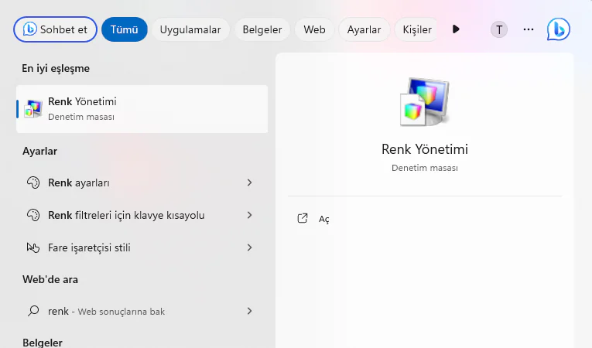Click the open-external icon beside Aç
Image resolution: width=592 pixels, height=348 pixels.
tap(303, 218)
